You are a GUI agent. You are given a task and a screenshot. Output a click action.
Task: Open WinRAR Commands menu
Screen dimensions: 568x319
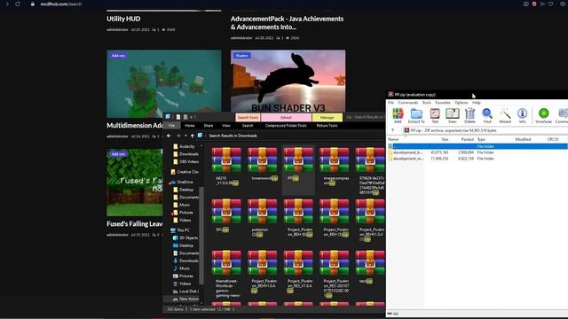(x=408, y=103)
